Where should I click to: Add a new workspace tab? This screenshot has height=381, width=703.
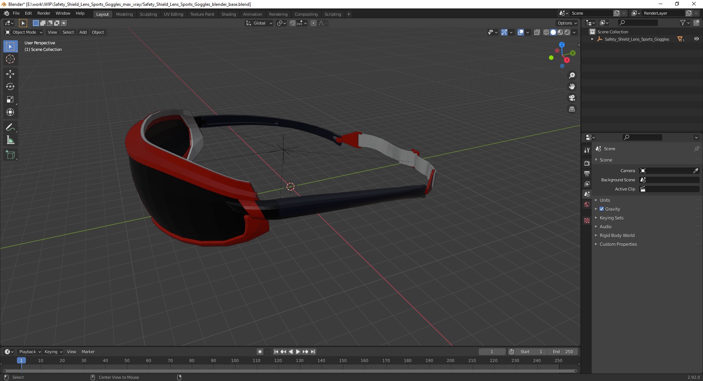coord(349,14)
